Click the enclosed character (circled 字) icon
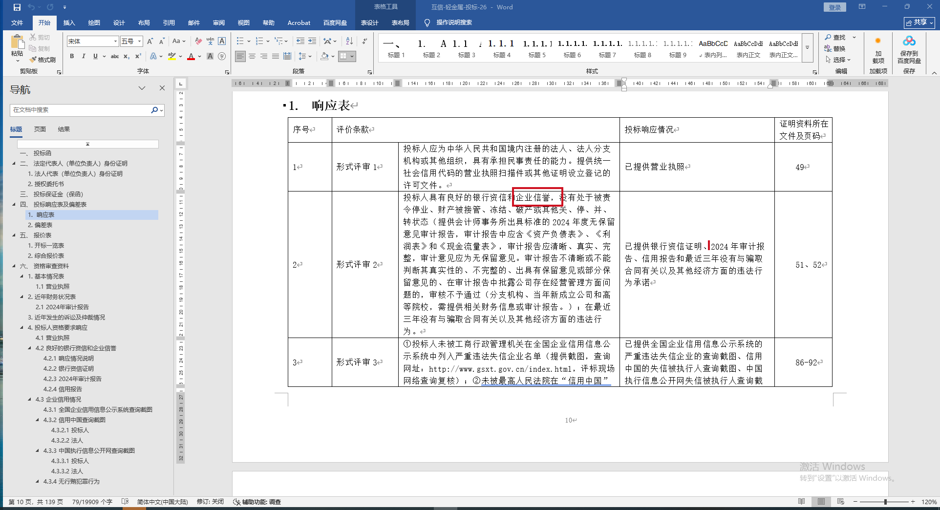The height and width of the screenshot is (510, 940). coord(222,56)
